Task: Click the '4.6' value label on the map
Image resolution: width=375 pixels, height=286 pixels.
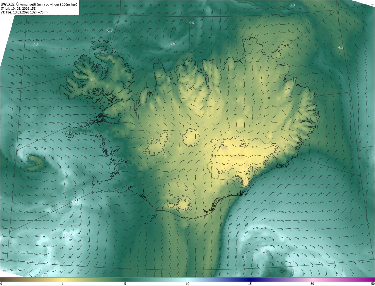Action: (x=191, y=23)
